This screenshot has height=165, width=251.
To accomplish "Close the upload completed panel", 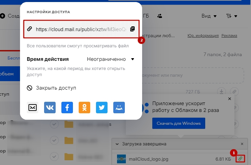I will (242, 144).
